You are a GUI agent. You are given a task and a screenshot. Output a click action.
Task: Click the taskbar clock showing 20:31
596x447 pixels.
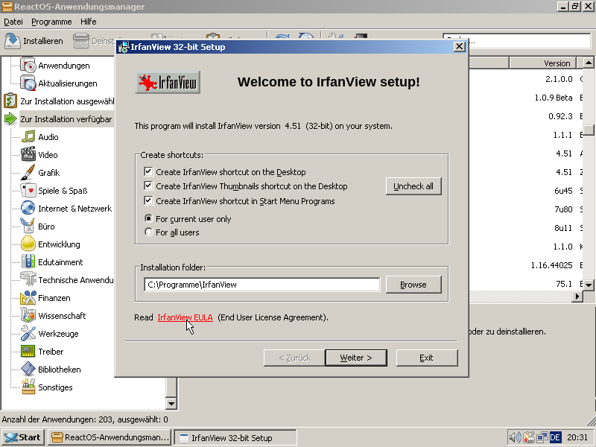[577, 437]
